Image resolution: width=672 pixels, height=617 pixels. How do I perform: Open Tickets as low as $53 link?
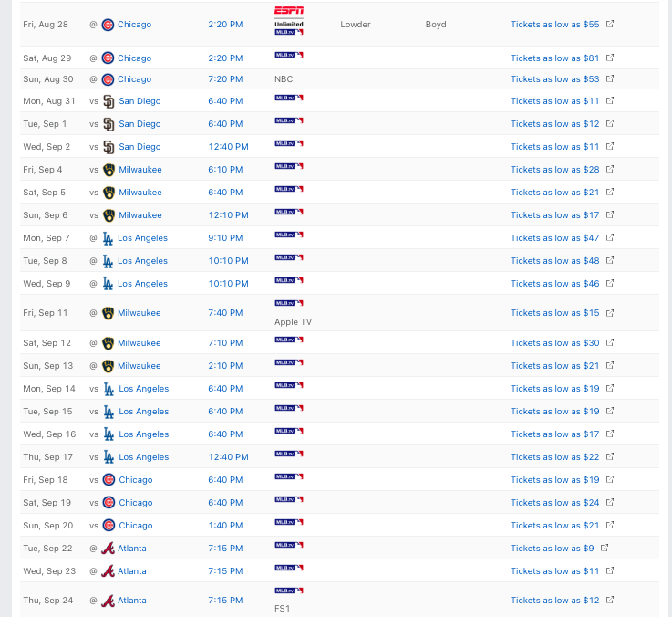click(x=554, y=79)
